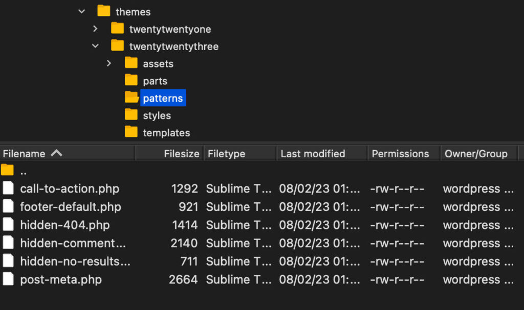Click the call-to-action.php file icon
This screenshot has height=310, width=524.
click(x=8, y=188)
